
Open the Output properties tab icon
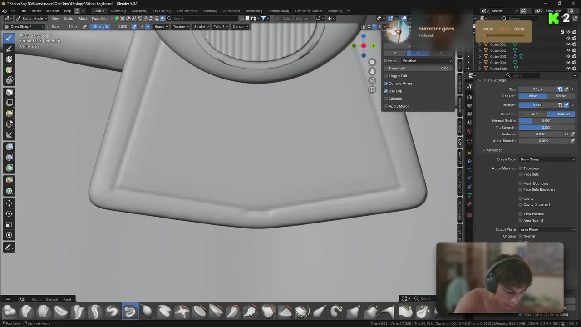point(469,106)
